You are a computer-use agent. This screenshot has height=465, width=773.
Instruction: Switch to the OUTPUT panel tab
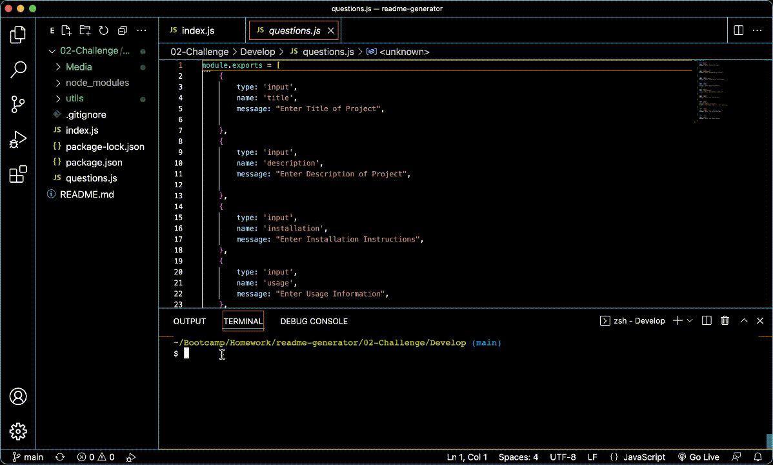189,322
